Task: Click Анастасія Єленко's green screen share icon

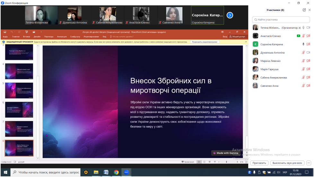Action: pos(298,36)
